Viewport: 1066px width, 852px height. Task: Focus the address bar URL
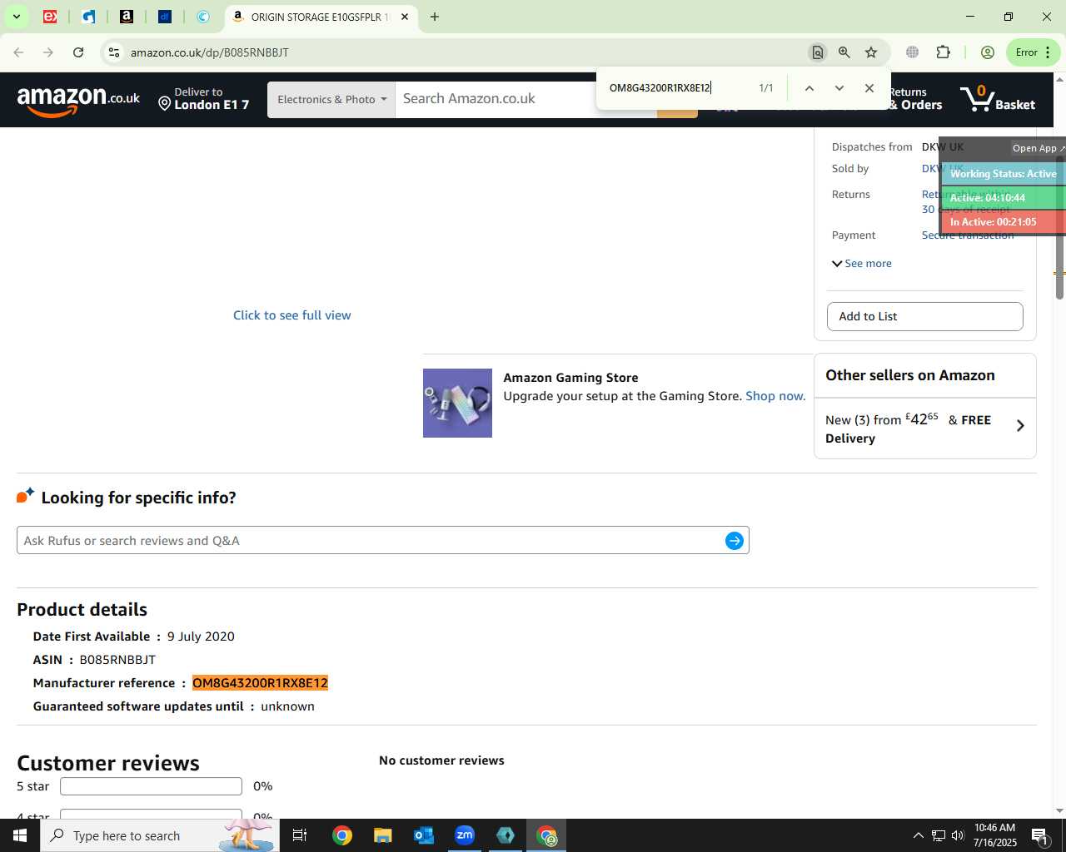click(210, 52)
